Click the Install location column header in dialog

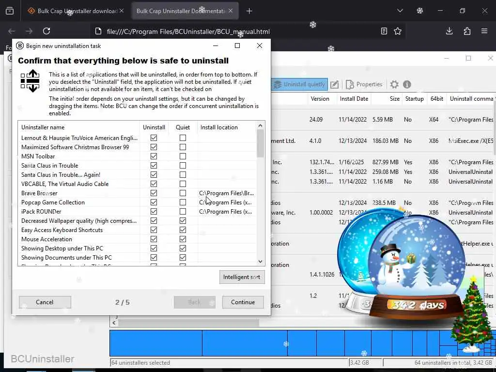(227, 127)
